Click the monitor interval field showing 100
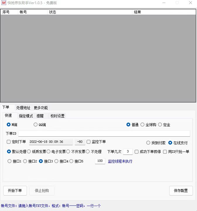197x211 pixels. click(x=100, y=161)
